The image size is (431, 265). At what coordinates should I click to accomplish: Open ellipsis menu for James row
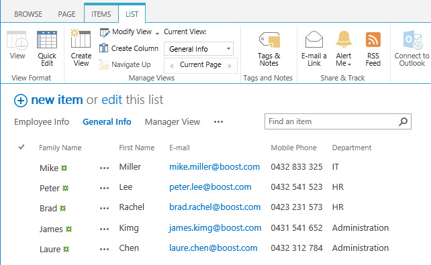pos(104,229)
